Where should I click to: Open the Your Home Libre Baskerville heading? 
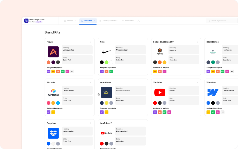pyautogui.click(x=131, y=90)
